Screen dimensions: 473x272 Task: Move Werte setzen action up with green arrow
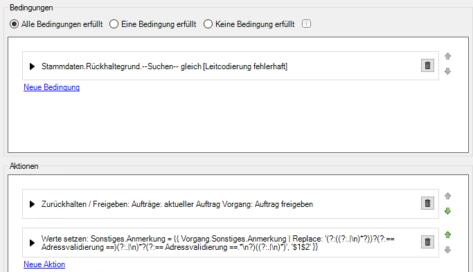(x=447, y=235)
